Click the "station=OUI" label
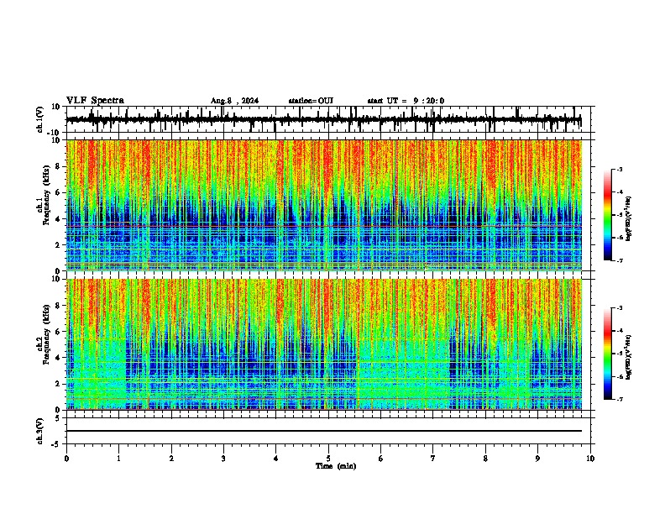 coord(311,101)
